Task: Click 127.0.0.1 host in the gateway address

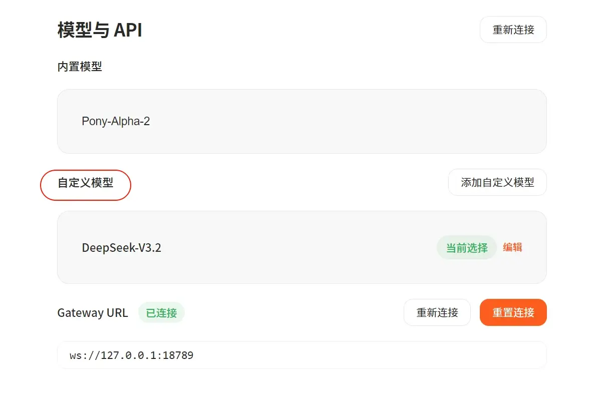Action: pyautogui.click(x=128, y=355)
